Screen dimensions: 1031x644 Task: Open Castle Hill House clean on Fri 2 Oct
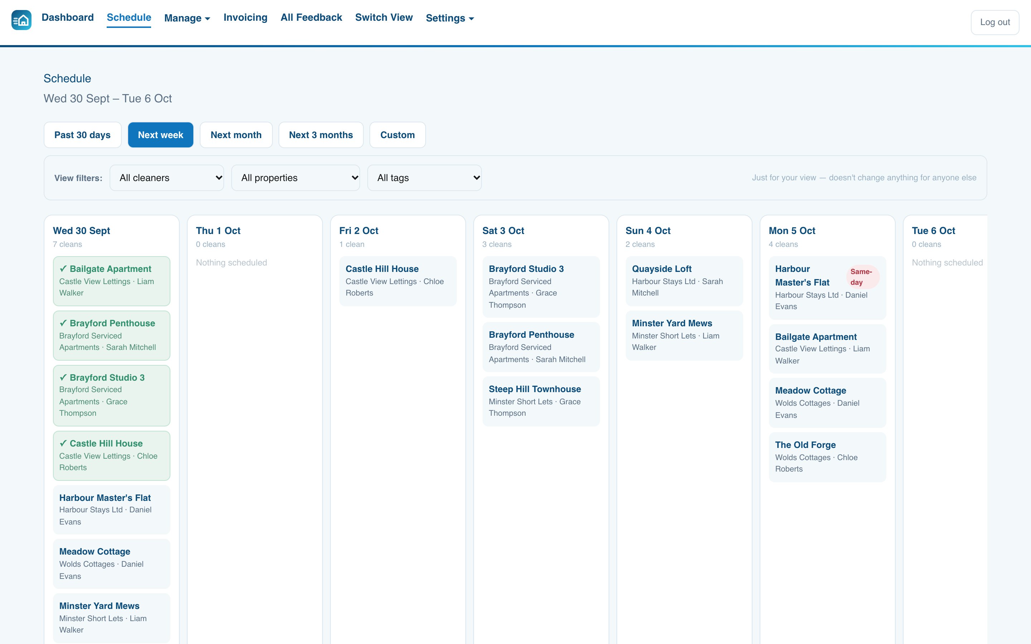[x=398, y=281]
